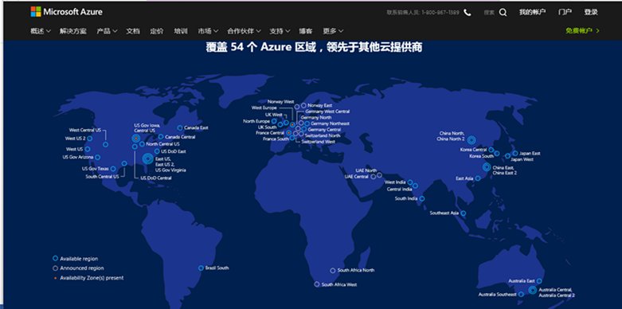
Task: Click the Switzerland West label
Action: click(x=318, y=142)
